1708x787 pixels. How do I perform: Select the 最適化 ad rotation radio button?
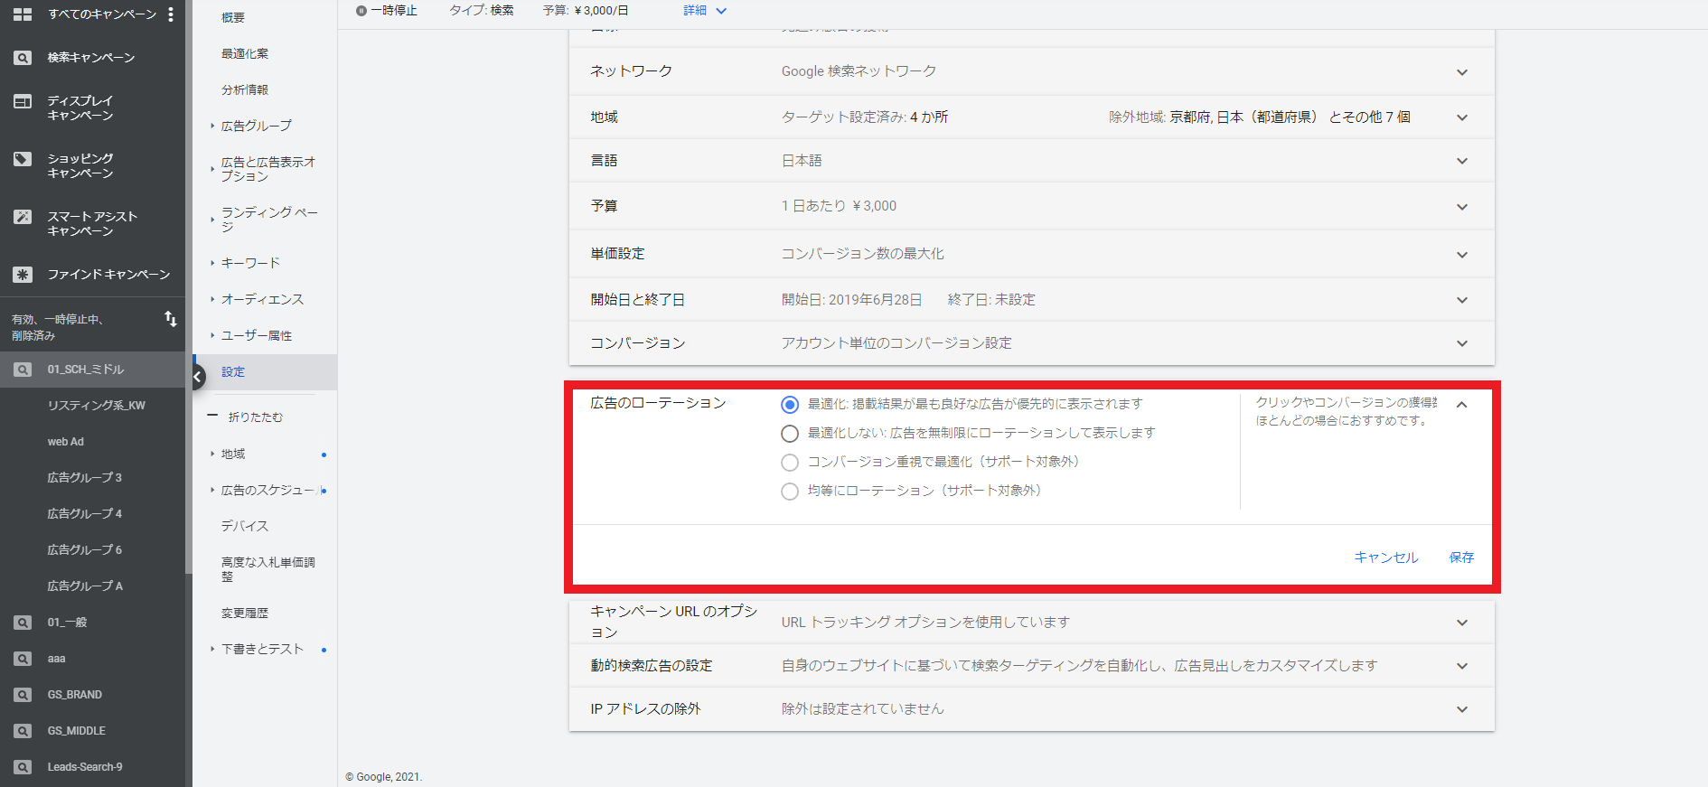pos(790,405)
